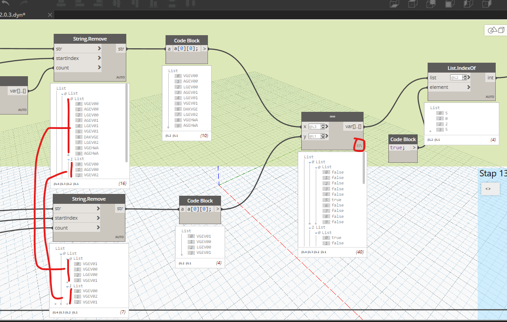This screenshot has width=507, height=322.
Task: Click the 'Stap 13' group title
Action: click(x=493, y=174)
